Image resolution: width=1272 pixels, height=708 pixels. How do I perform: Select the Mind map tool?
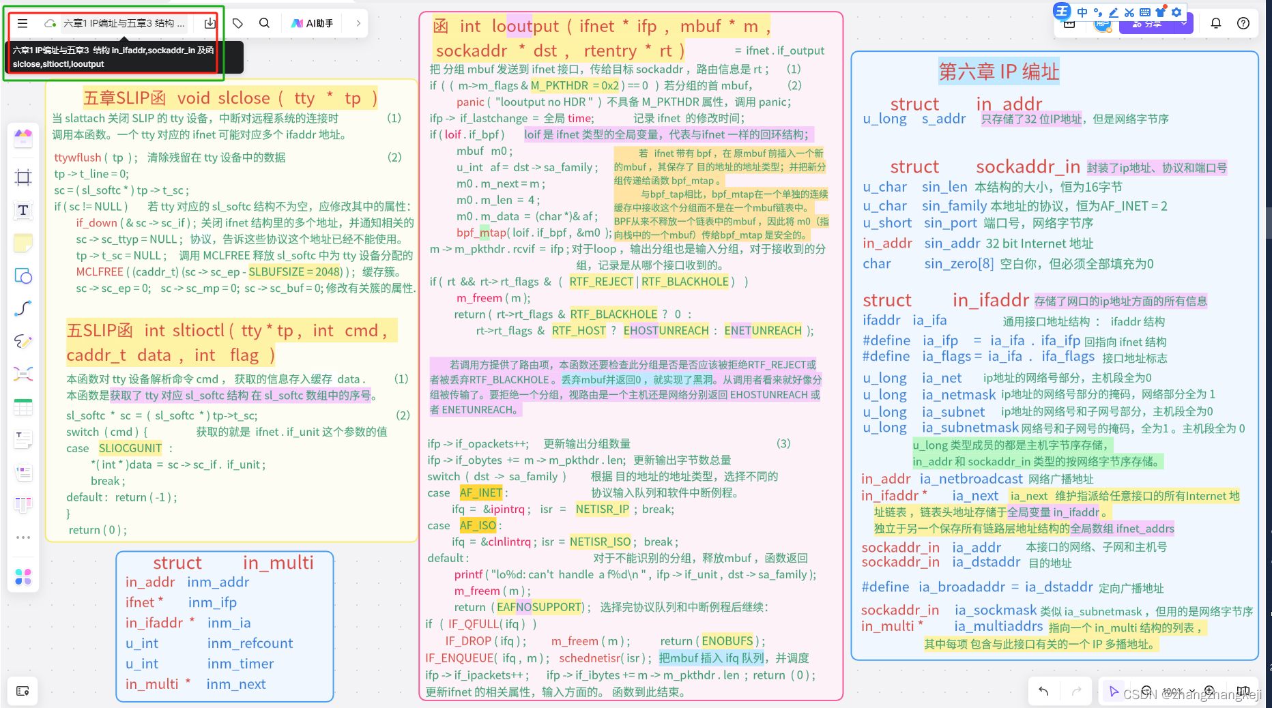pyautogui.click(x=23, y=374)
